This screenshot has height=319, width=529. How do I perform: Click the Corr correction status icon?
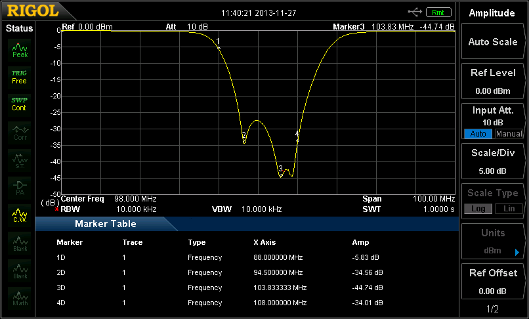coord(20,133)
